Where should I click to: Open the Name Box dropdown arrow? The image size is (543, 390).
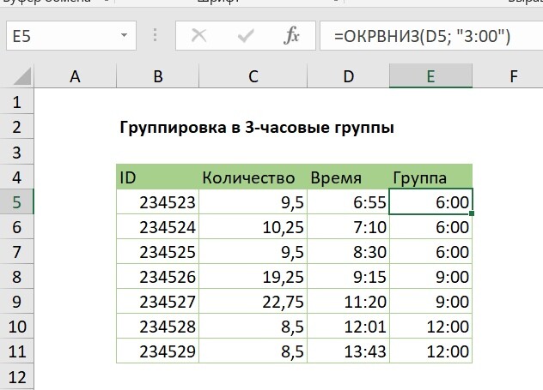(x=124, y=35)
